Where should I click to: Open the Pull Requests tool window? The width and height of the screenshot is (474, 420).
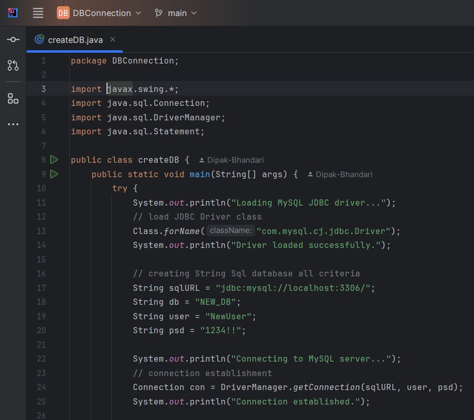pyautogui.click(x=13, y=65)
